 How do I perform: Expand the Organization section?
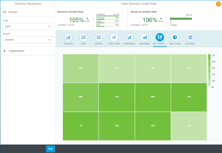point(5,51)
